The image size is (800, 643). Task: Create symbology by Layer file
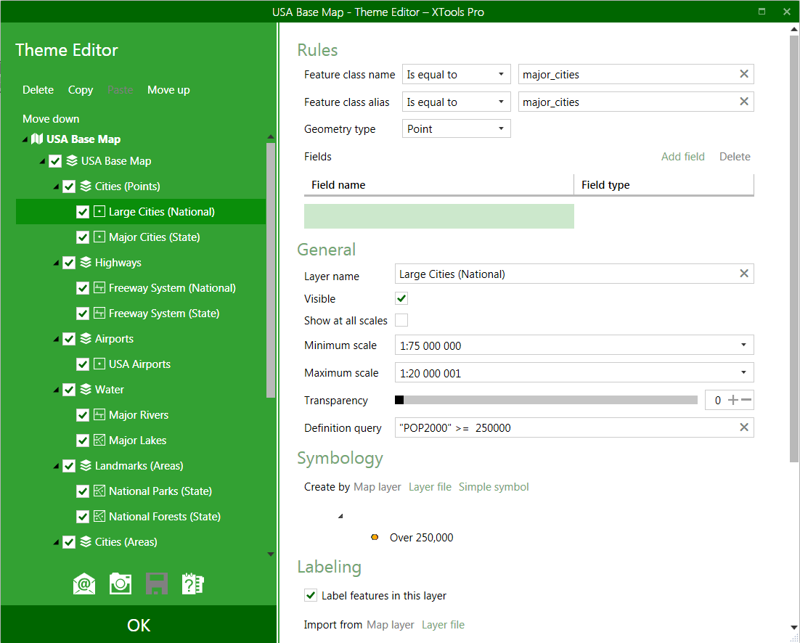coord(430,487)
